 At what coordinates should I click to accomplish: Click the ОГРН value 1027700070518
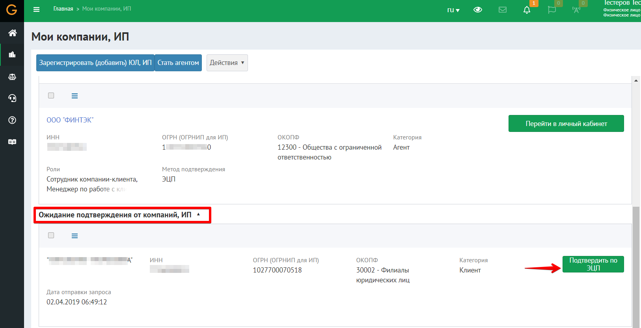(277, 270)
